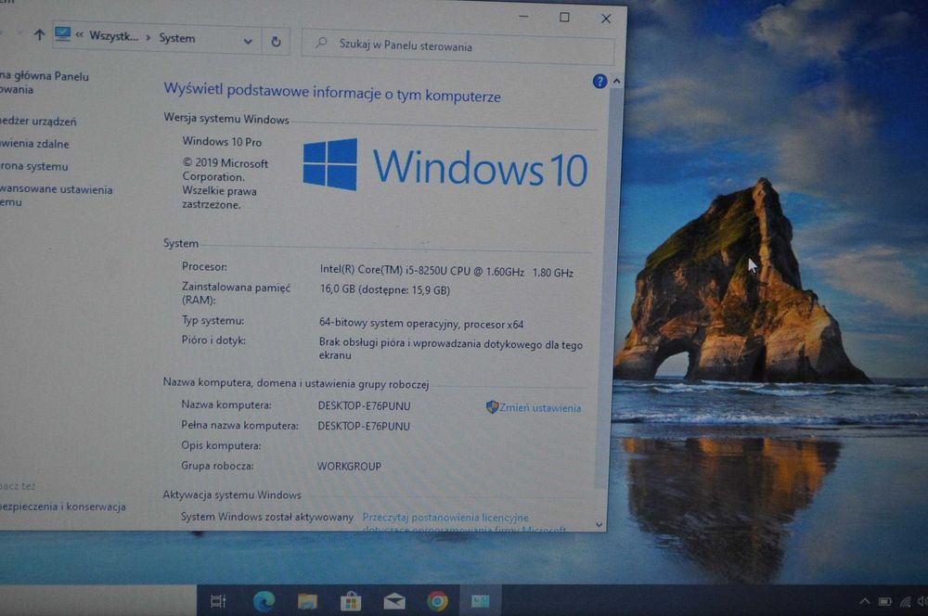Minimize the System window
Image resolution: width=928 pixels, height=616 pixels.
pos(523,17)
